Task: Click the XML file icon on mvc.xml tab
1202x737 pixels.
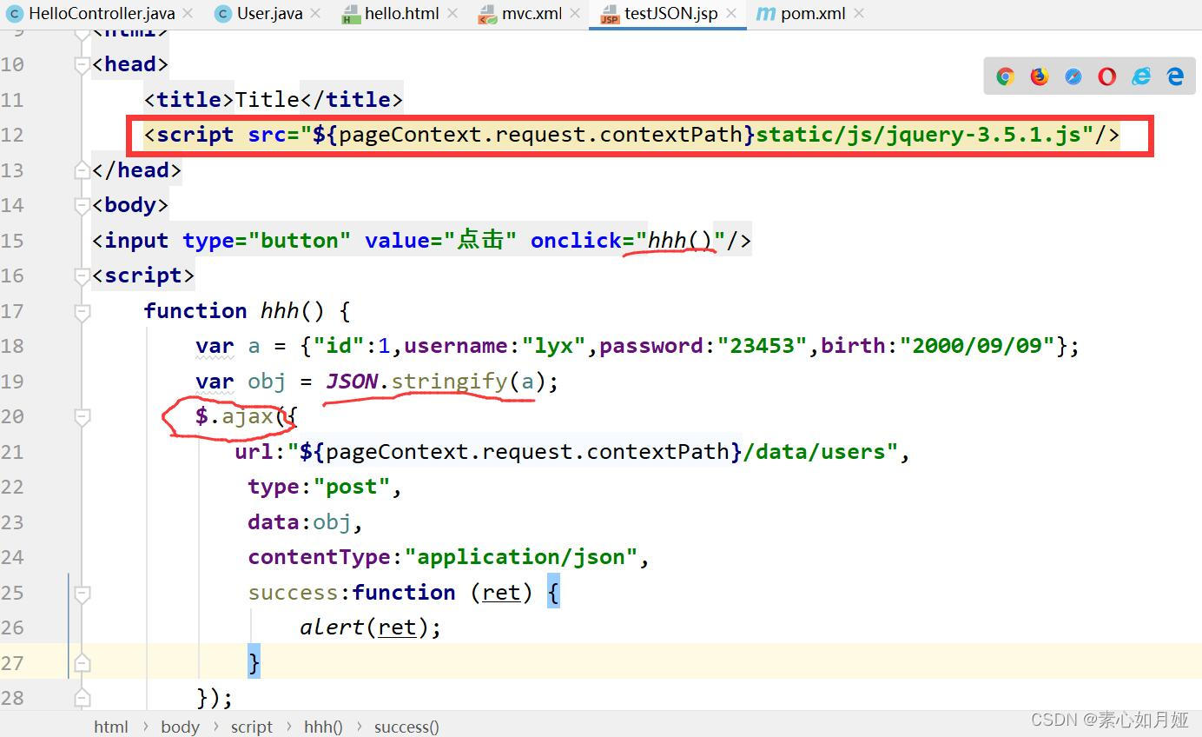Action: pyautogui.click(x=487, y=13)
